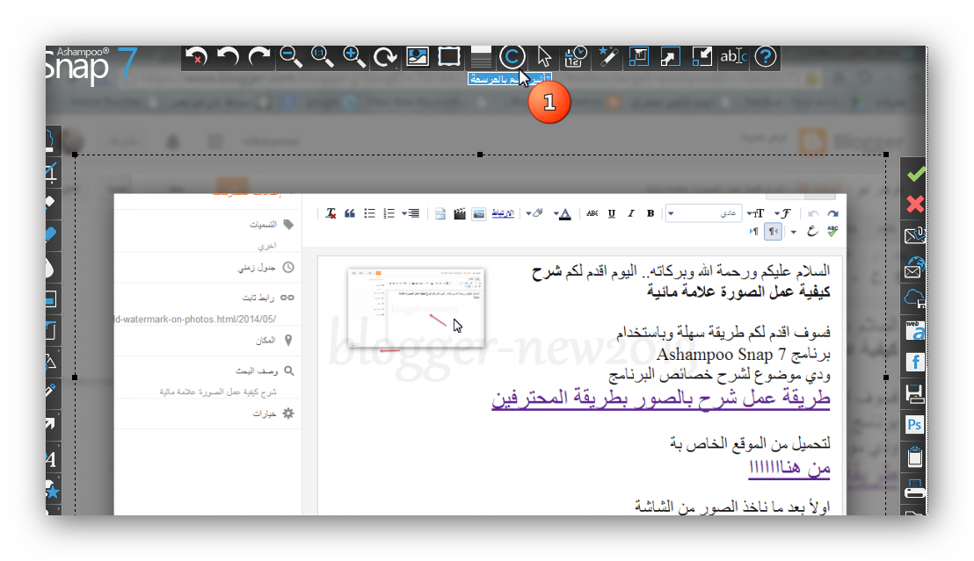Viewport: 974px width, 561px height.
Task: Toggle bold B in Blogger editor
Action: click(x=651, y=213)
